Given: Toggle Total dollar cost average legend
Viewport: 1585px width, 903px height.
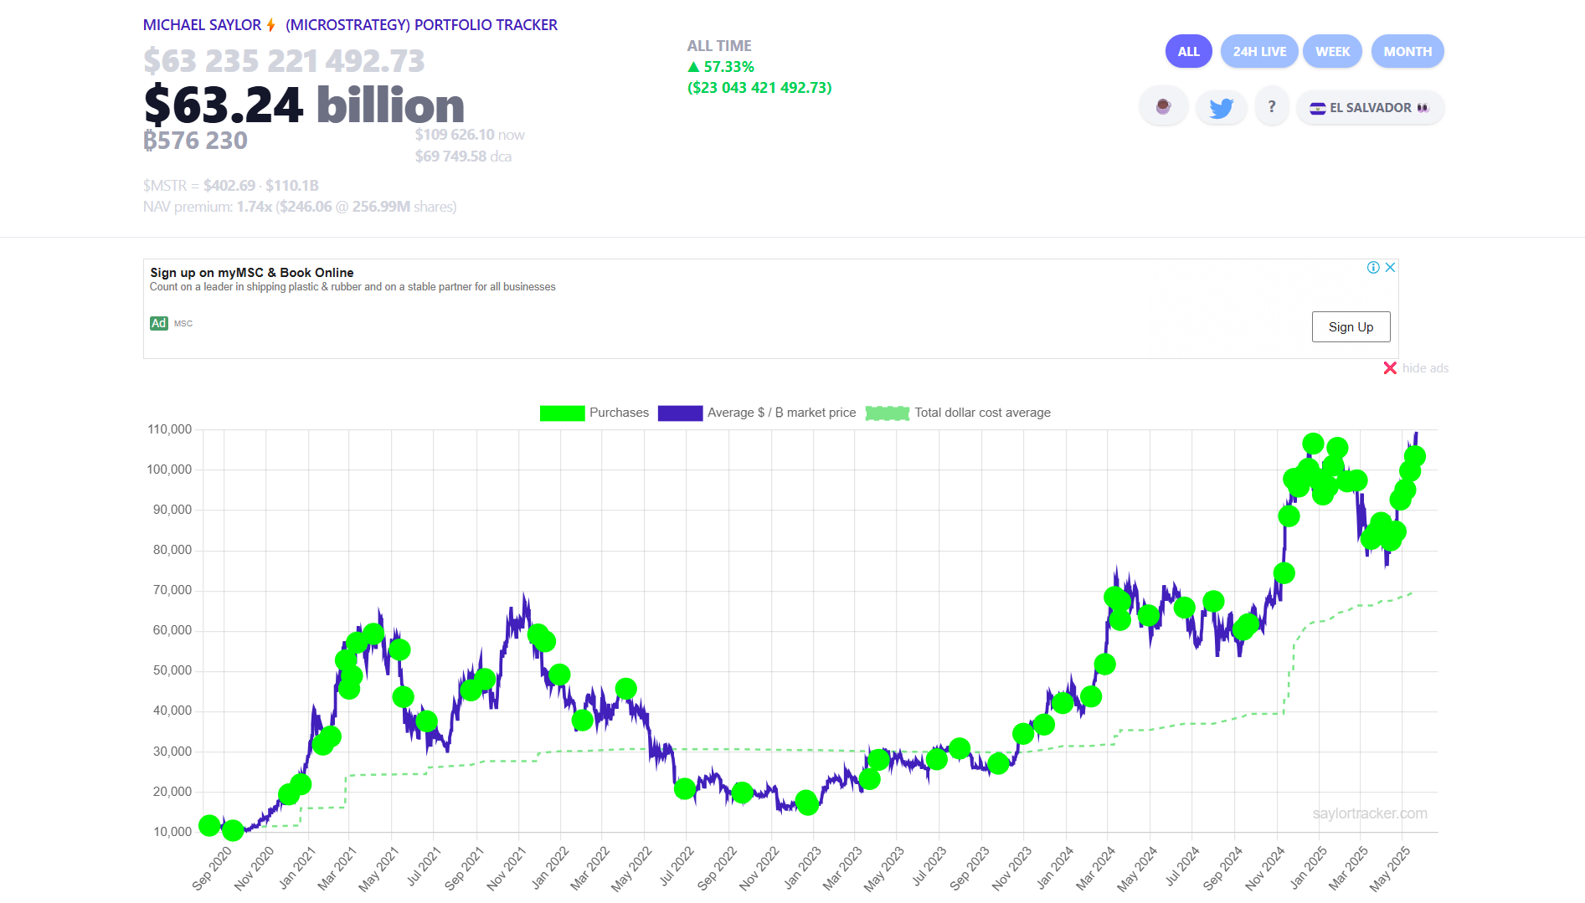Looking at the screenshot, I should [958, 413].
